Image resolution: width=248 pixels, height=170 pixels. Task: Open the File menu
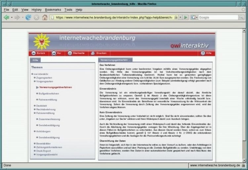click(x=6, y=10)
